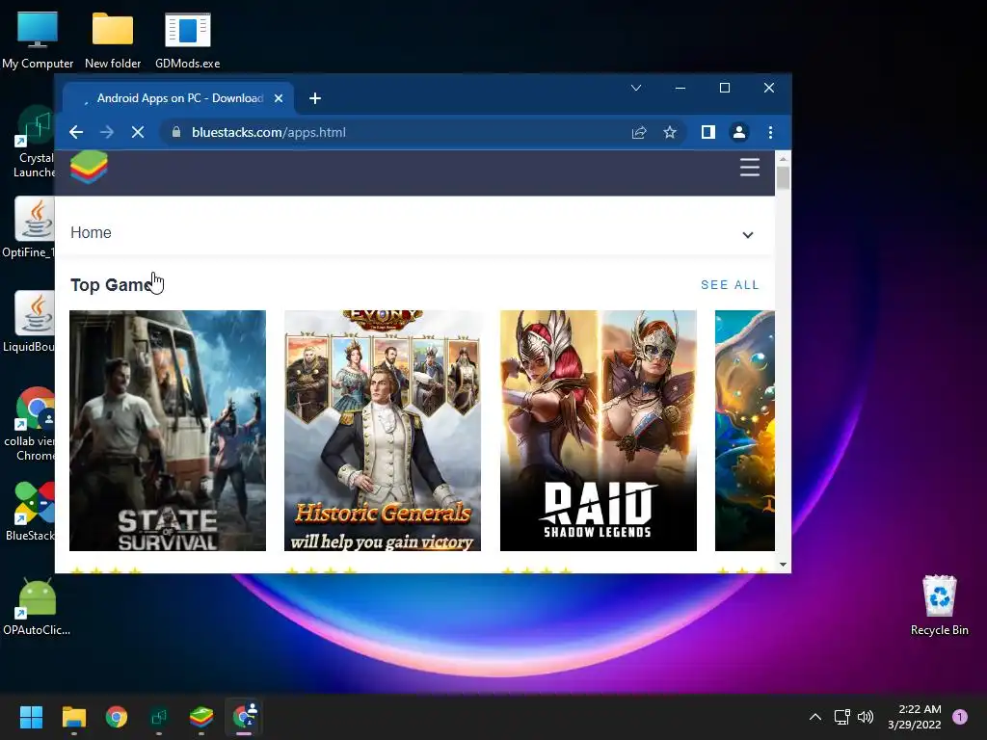This screenshot has height=740, width=987.
Task: Open Crystal Launcher taskbar icon
Action: 159,717
